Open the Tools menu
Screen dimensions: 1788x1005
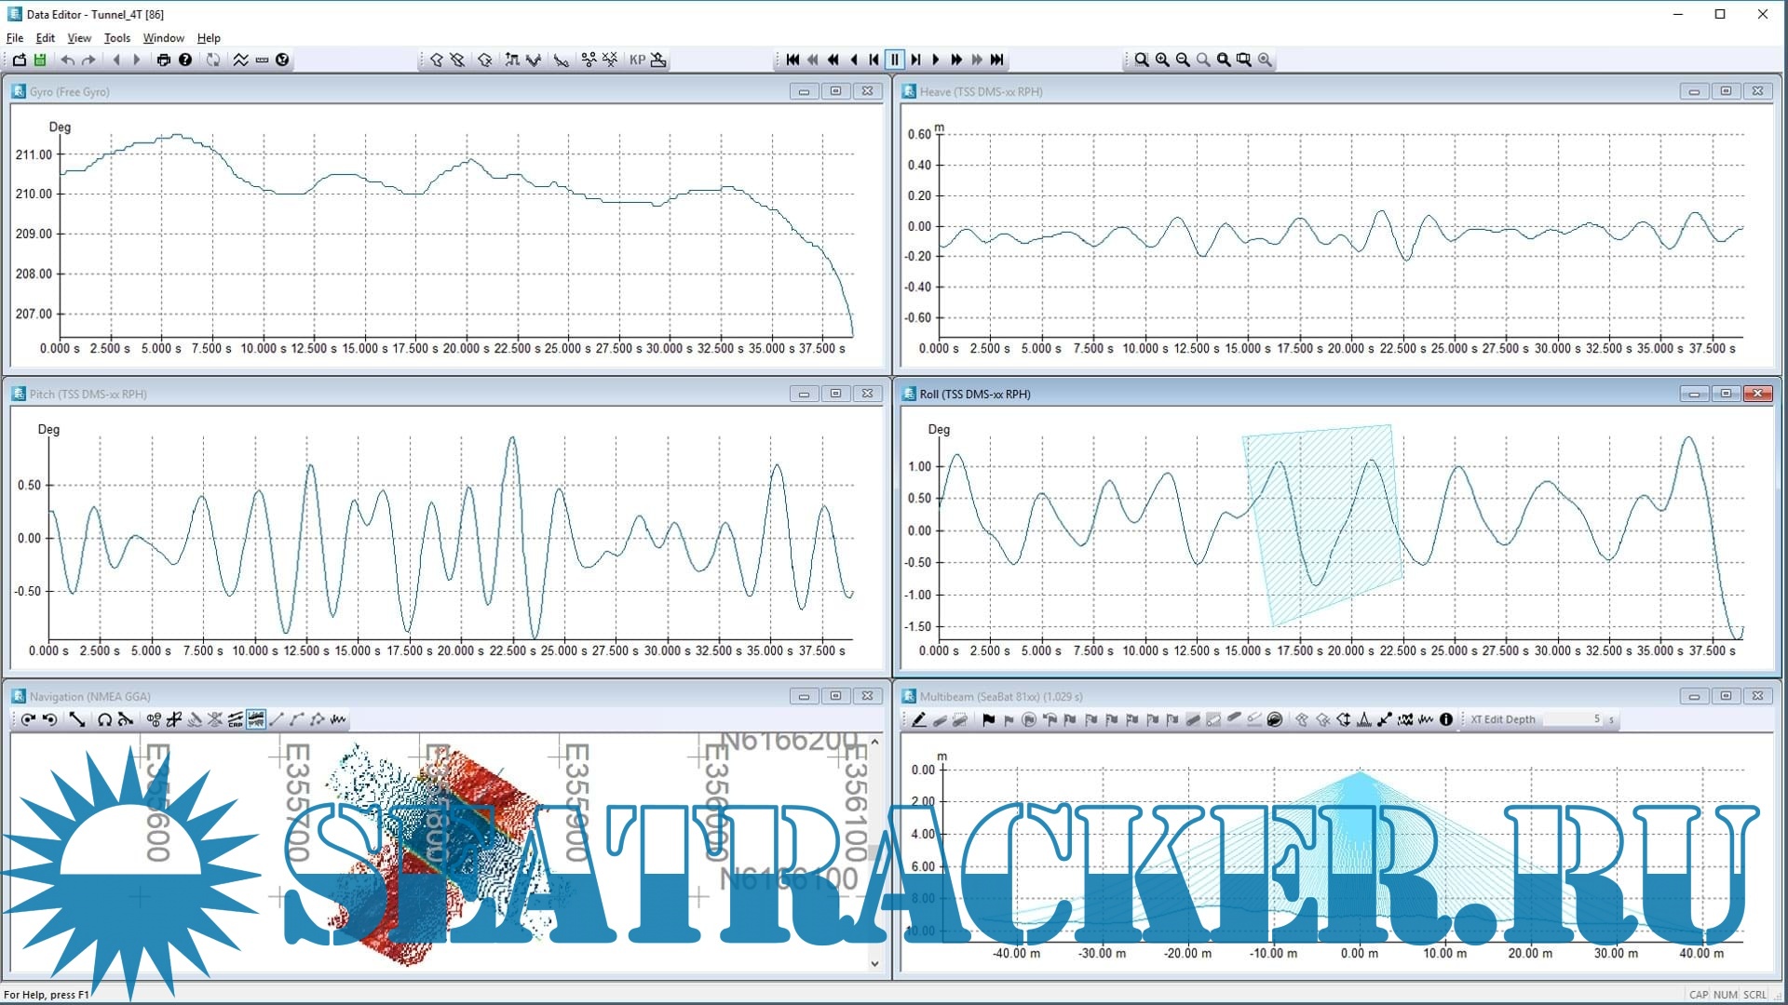click(116, 38)
